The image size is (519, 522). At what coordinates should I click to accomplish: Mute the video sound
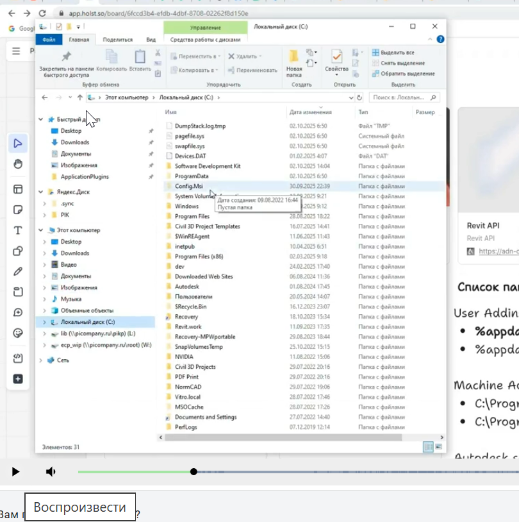point(51,471)
